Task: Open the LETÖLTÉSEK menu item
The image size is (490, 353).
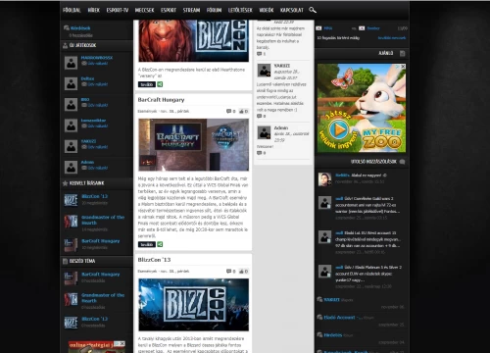Action: pyautogui.click(x=240, y=10)
